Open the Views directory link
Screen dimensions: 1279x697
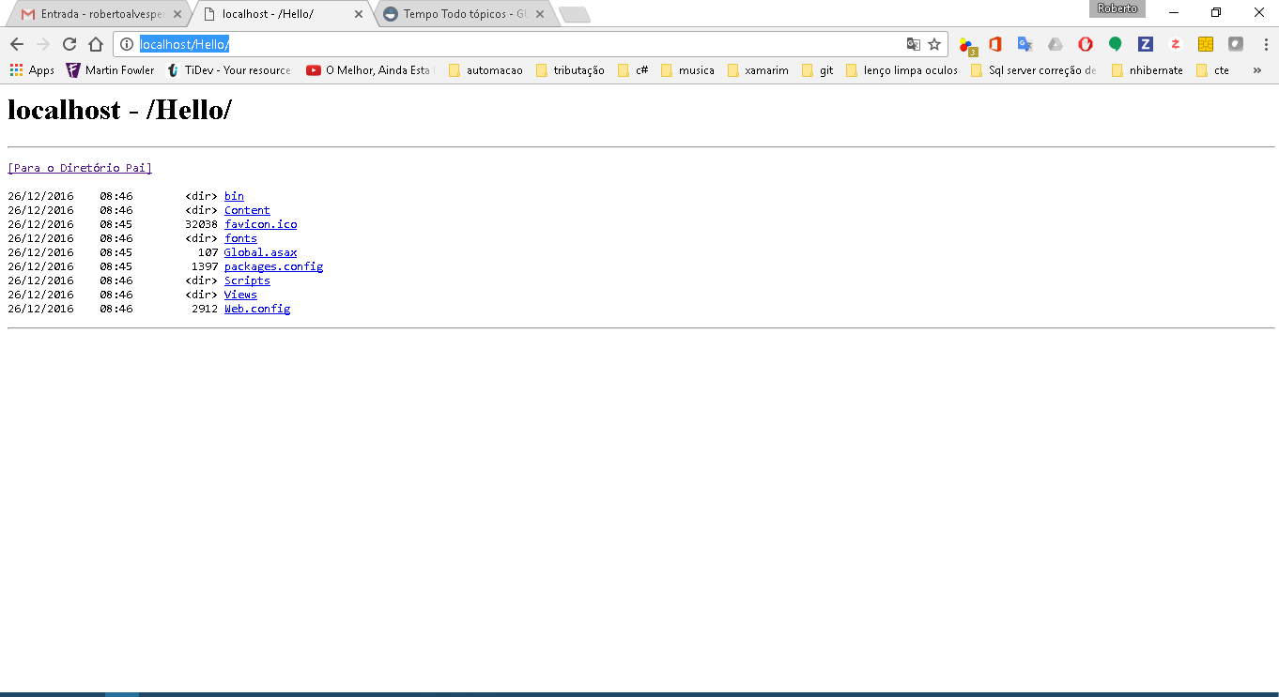240,295
